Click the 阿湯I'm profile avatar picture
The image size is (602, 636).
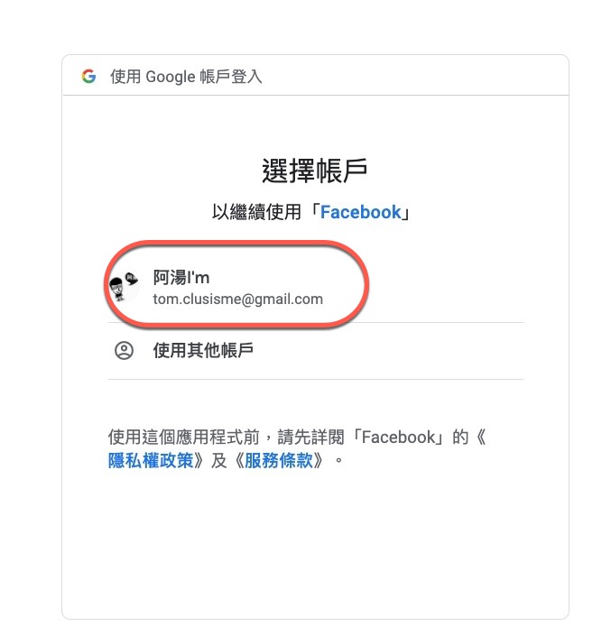pos(125,287)
